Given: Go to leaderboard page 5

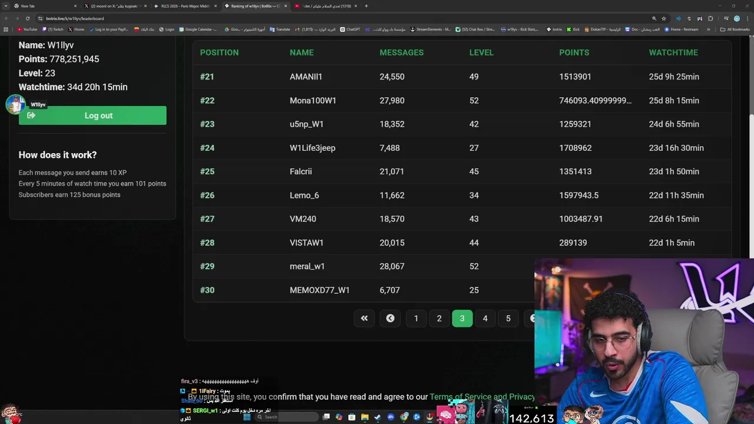Looking at the screenshot, I should pos(508,318).
